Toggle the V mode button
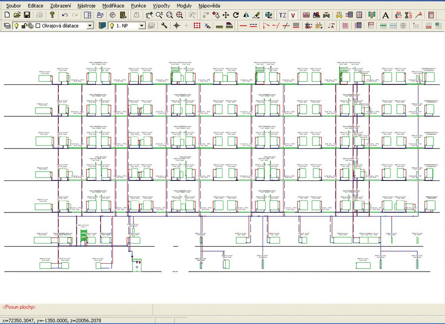 293,15
